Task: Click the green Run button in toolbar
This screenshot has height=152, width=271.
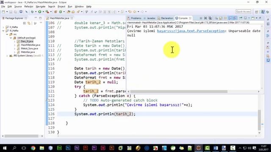Action: coord(40,12)
